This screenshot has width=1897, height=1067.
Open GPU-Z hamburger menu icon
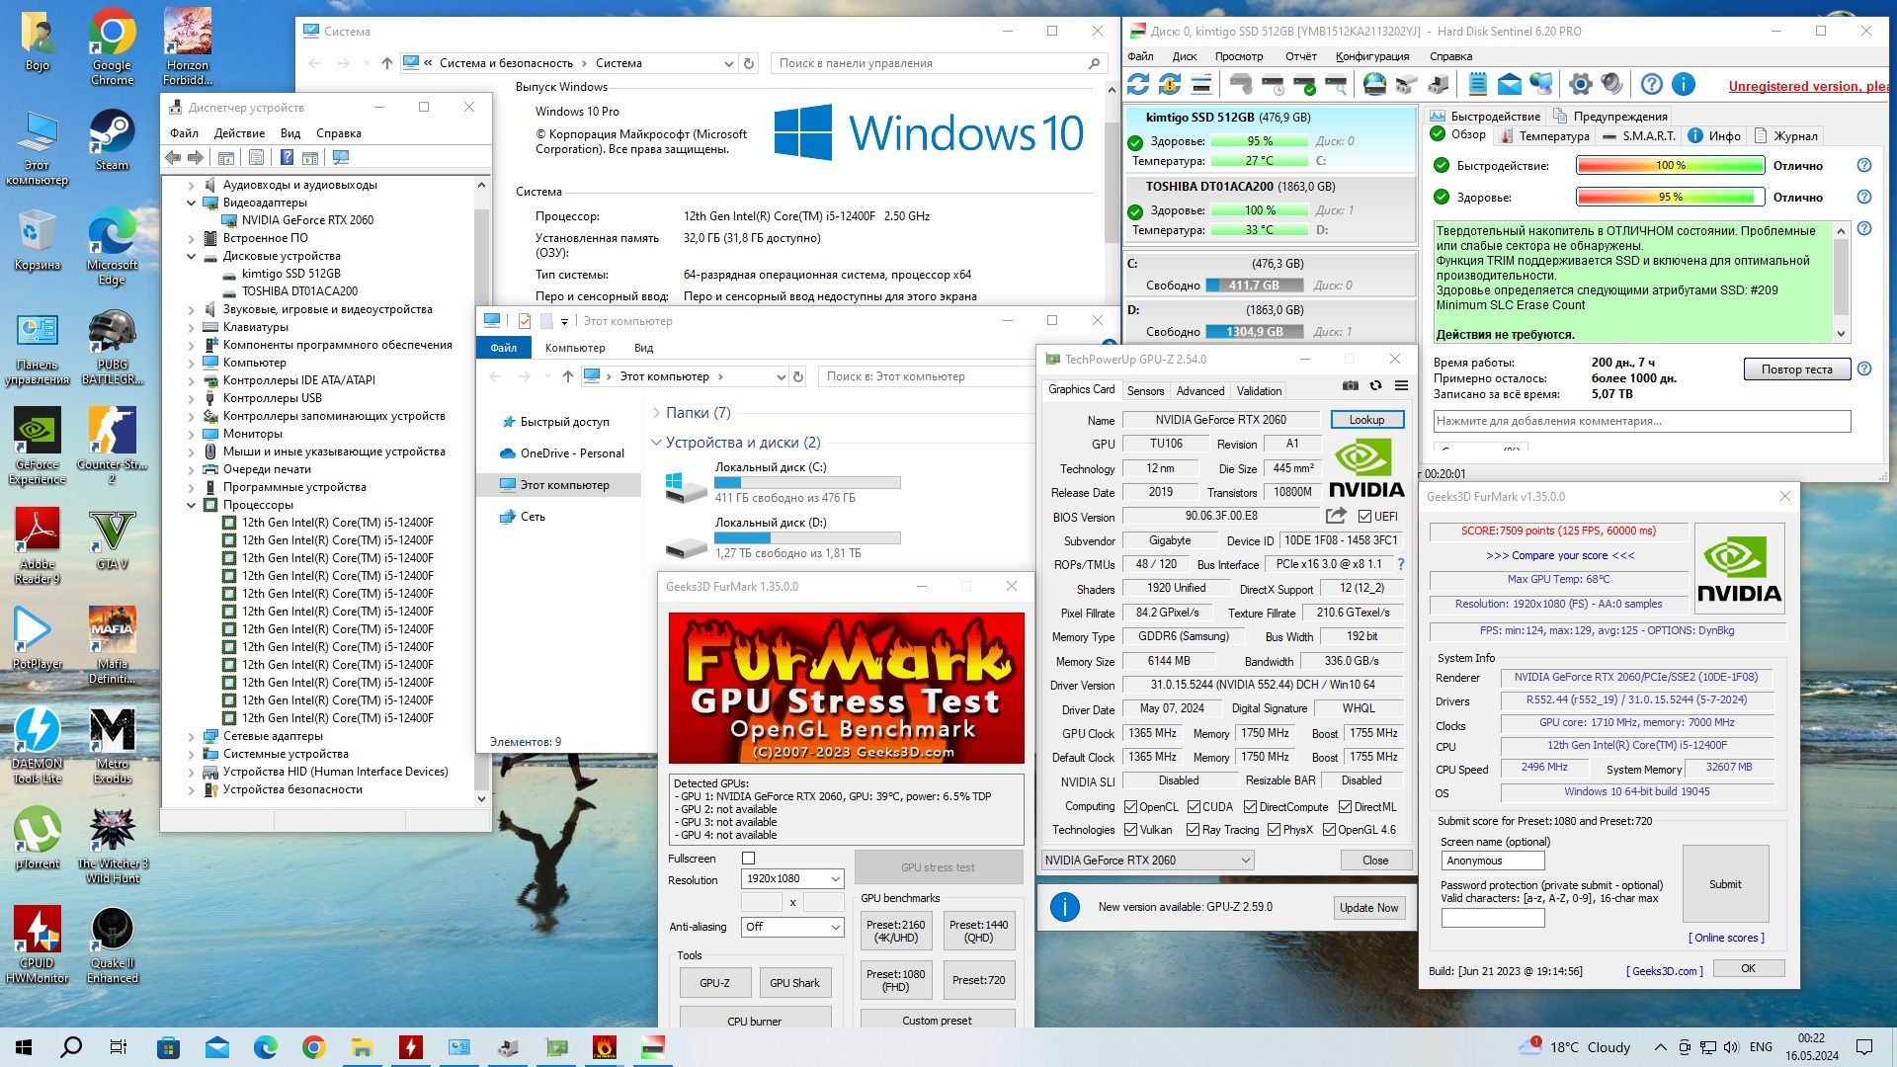pyautogui.click(x=1401, y=385)
